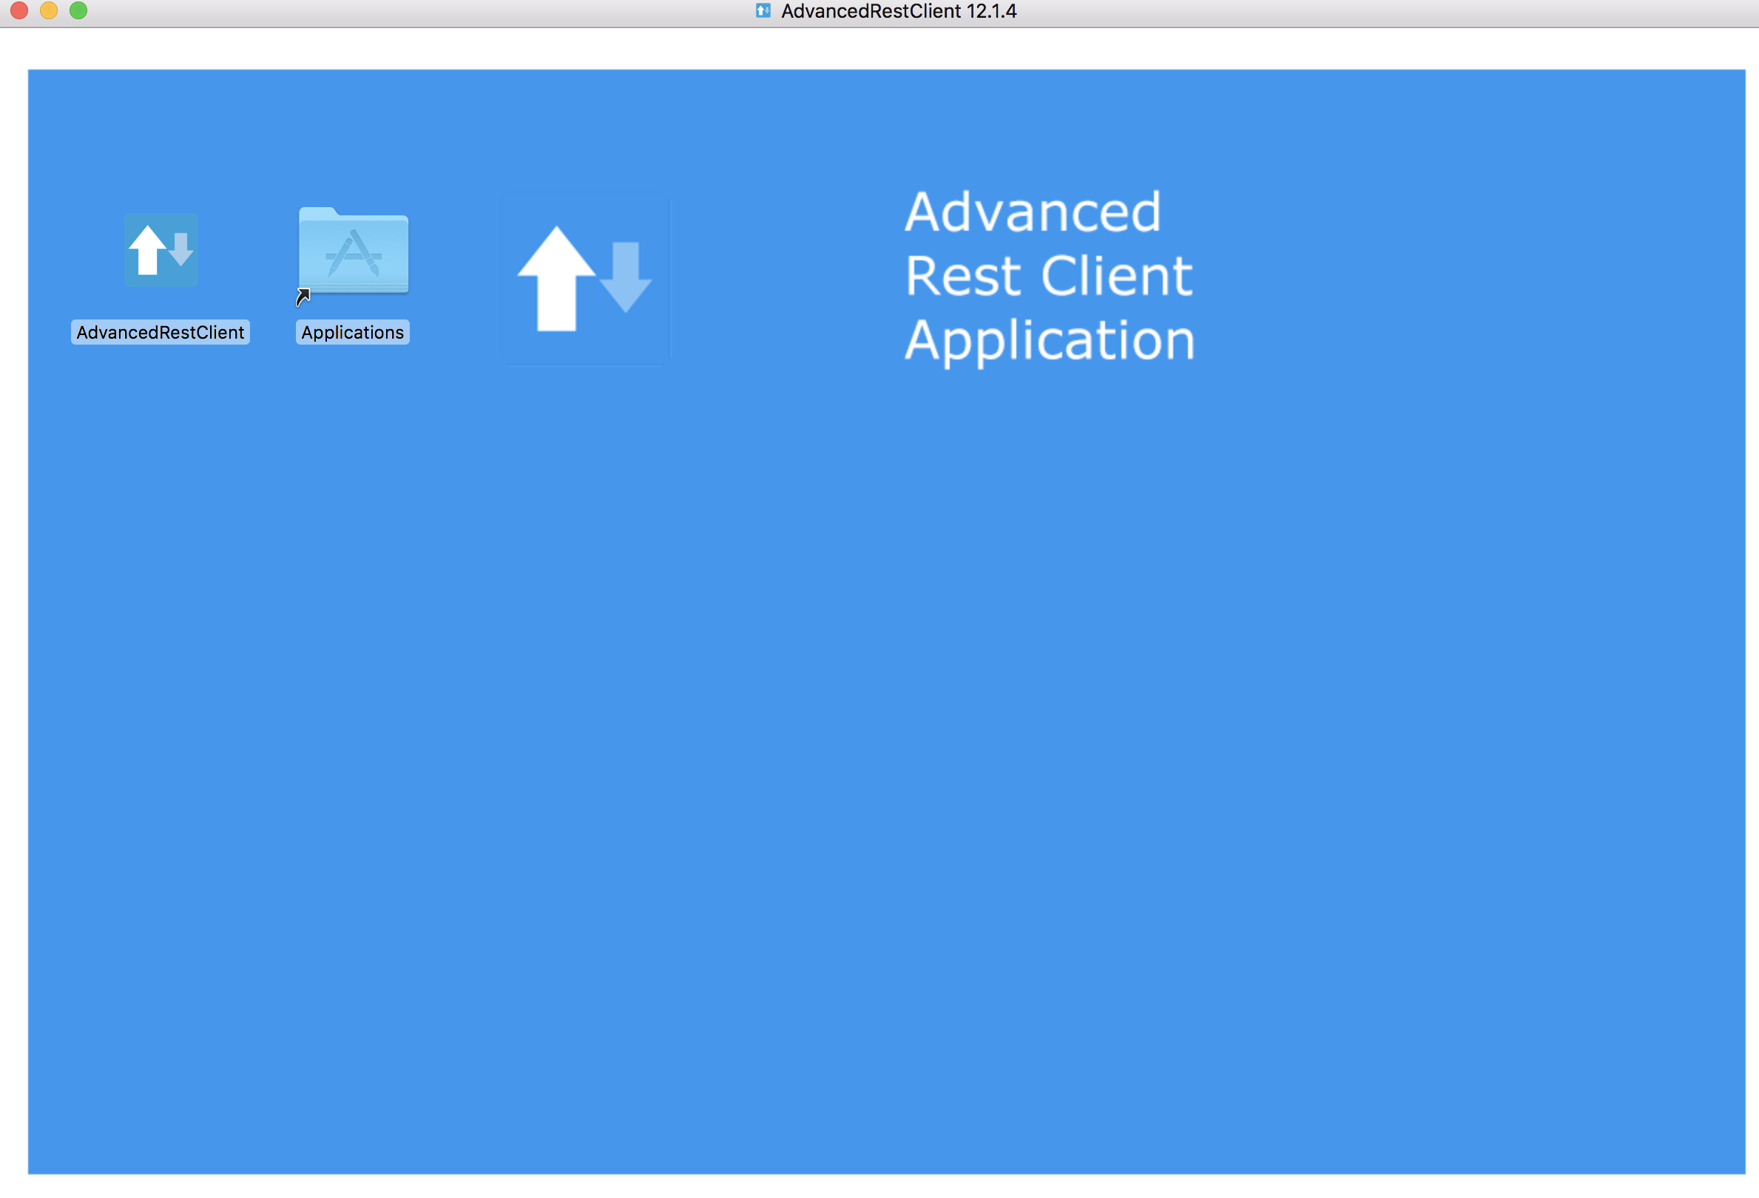Zoom the window with green button

pyautogui.click(x=78, y=10)
